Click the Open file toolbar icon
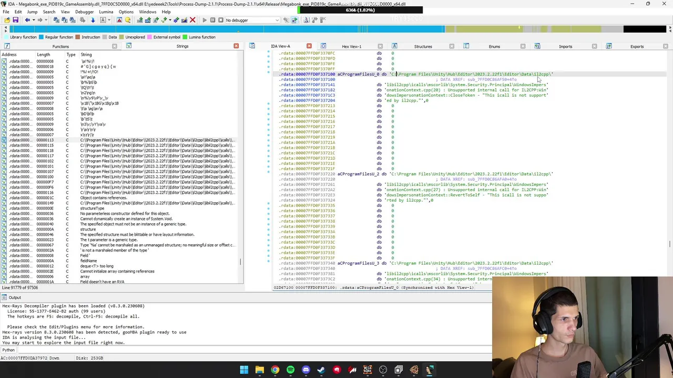Screen dimensions: 673x378 pyautogui.click(x=7, y=20)
